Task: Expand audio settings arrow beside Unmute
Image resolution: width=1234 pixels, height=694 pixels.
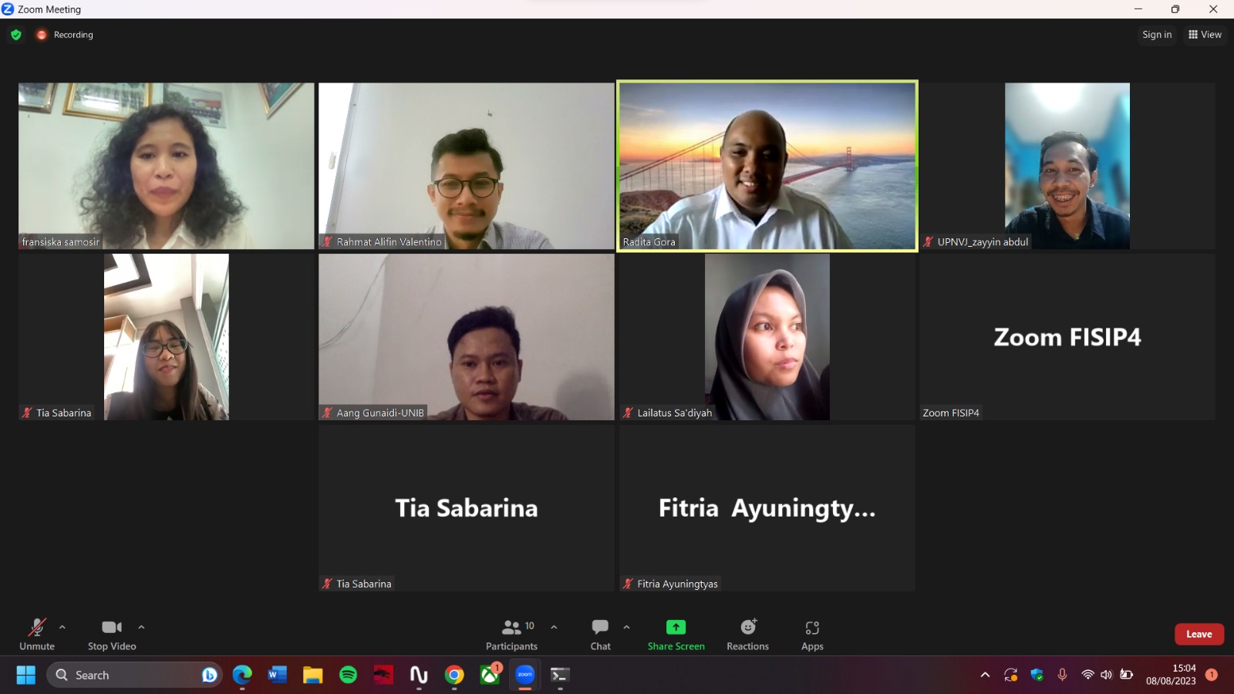Action: click(x=62, y=627)
